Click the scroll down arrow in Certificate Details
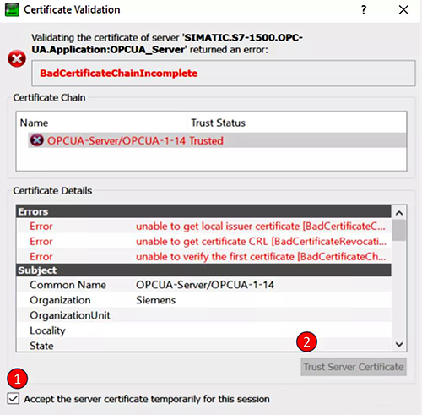 [399, 344]
